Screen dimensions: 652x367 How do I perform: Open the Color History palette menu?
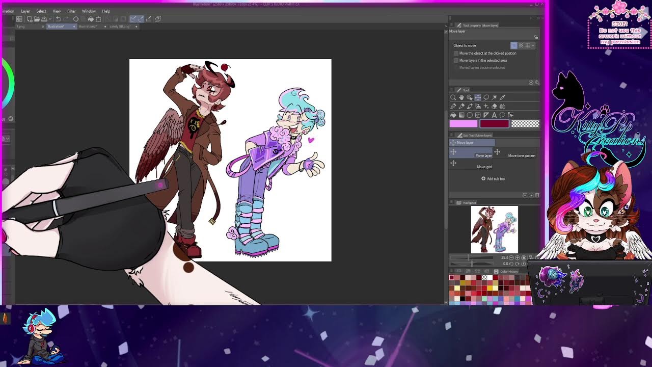click(451, 271)
